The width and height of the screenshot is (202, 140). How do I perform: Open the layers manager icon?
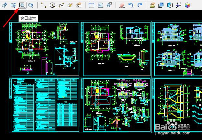pos(152,5)
